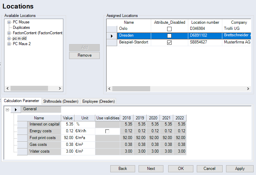Collapse the General parameter group
The width and height of the screenshot is (256, 175).
point(7,110)
